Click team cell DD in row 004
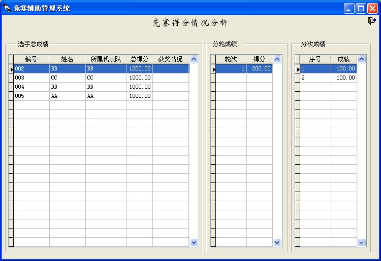381x261 pixels. click(x=106, y=87)
